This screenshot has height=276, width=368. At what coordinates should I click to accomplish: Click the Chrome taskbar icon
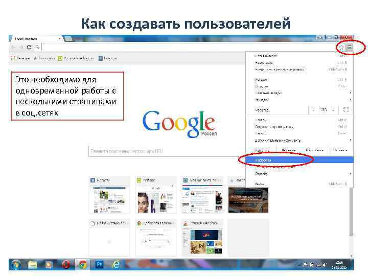(83, 265)
